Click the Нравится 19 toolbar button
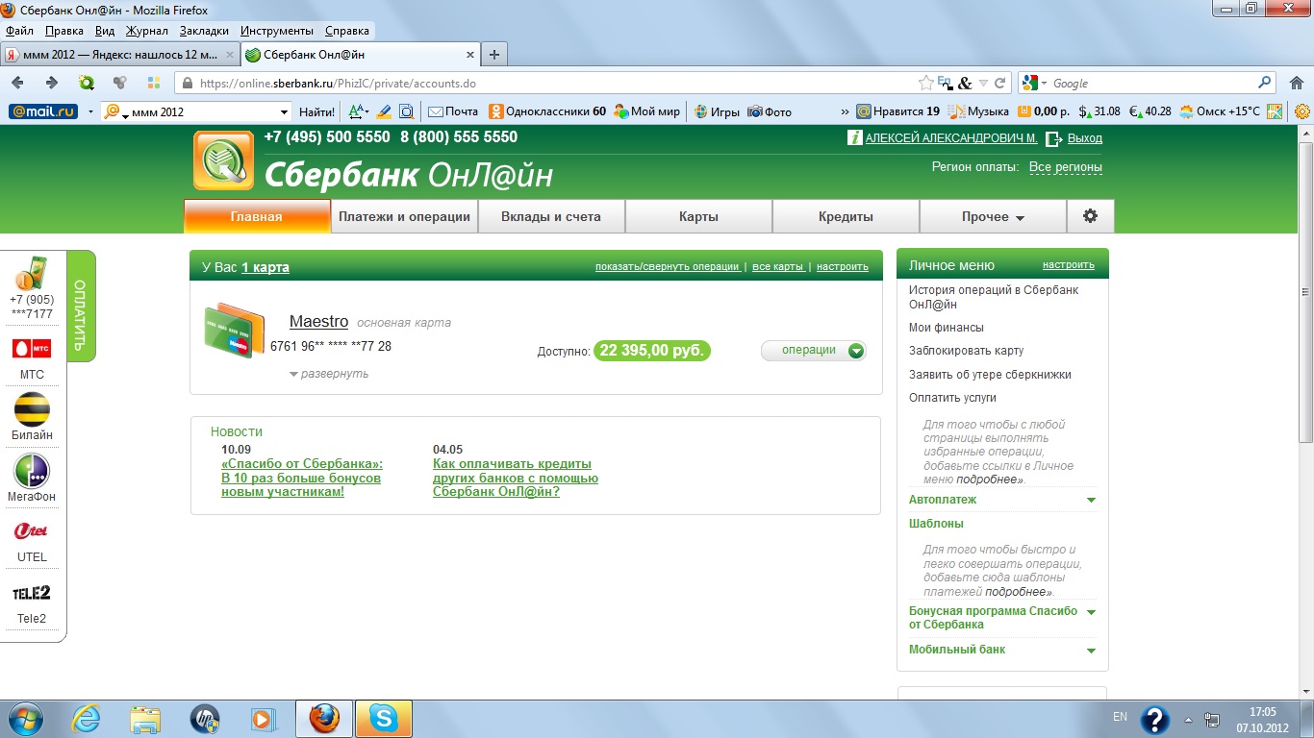The image size is (1314, 738). pos(897,111)
